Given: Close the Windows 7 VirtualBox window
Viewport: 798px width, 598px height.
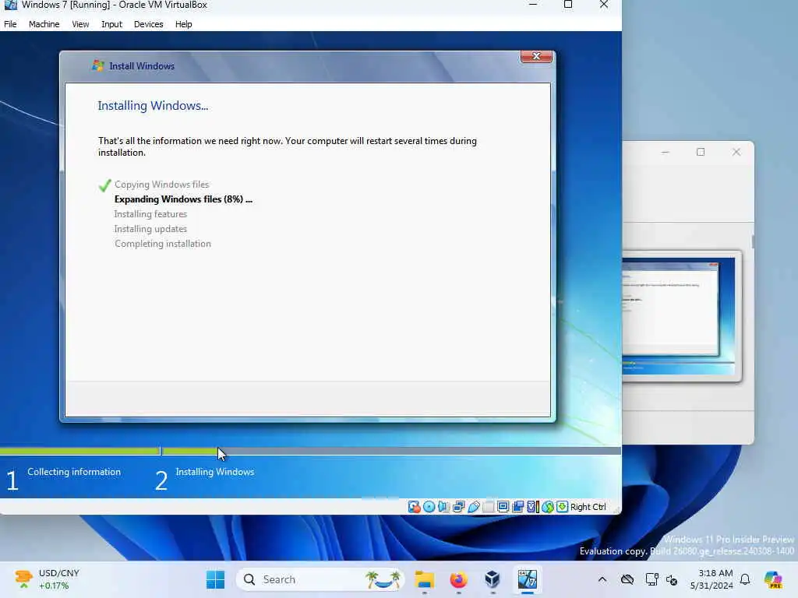Looking at the screenshot, I should (x=604, y=5).
